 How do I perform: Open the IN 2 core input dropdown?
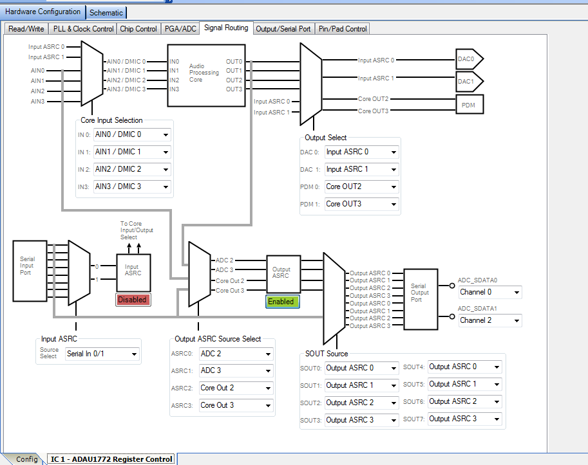[x=132, y=169]
